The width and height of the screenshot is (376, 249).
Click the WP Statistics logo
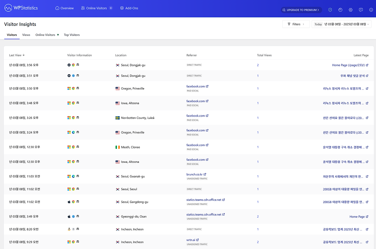point(21,8)
